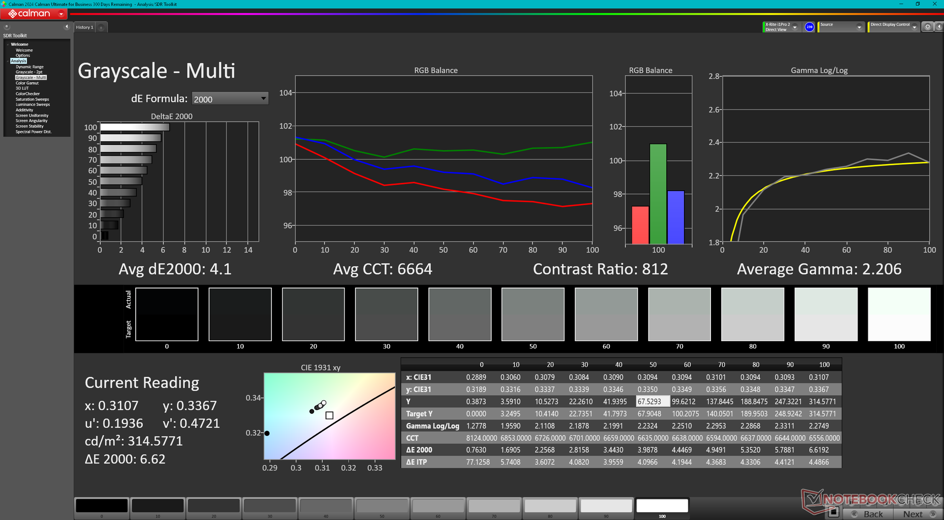Switch to the History 1 tab

84,28
